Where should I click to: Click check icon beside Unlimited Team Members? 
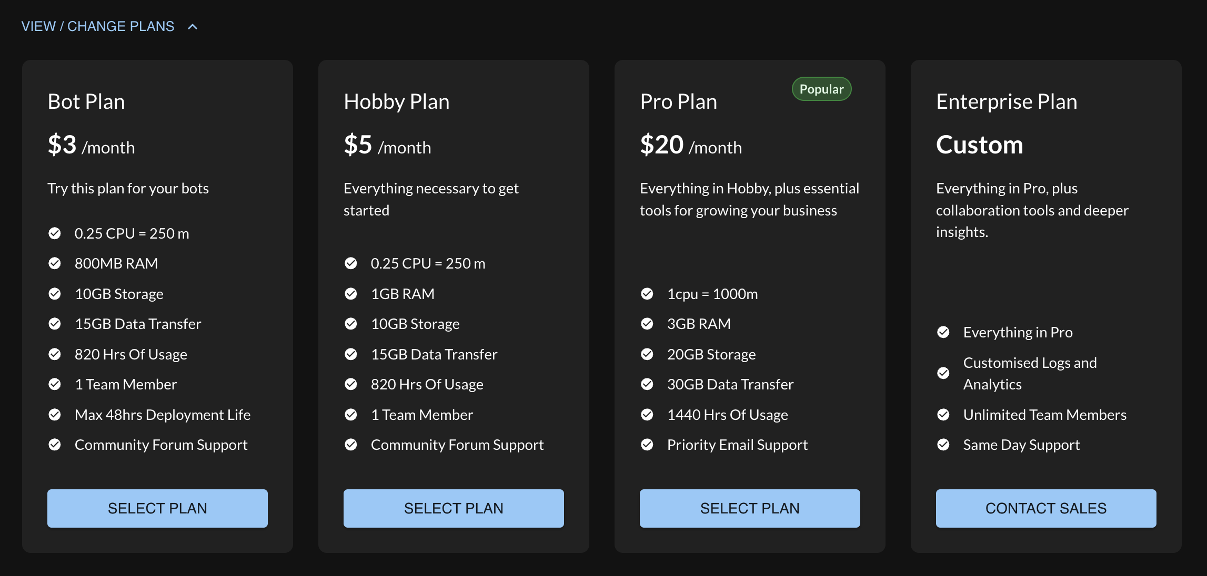(x=943, y=415)
